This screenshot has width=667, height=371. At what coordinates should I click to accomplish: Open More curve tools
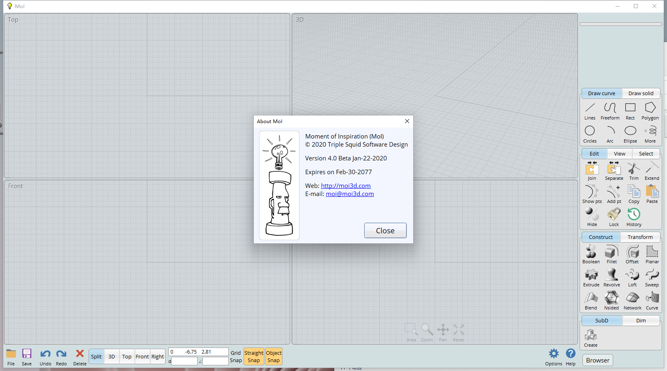coord(650,134)
